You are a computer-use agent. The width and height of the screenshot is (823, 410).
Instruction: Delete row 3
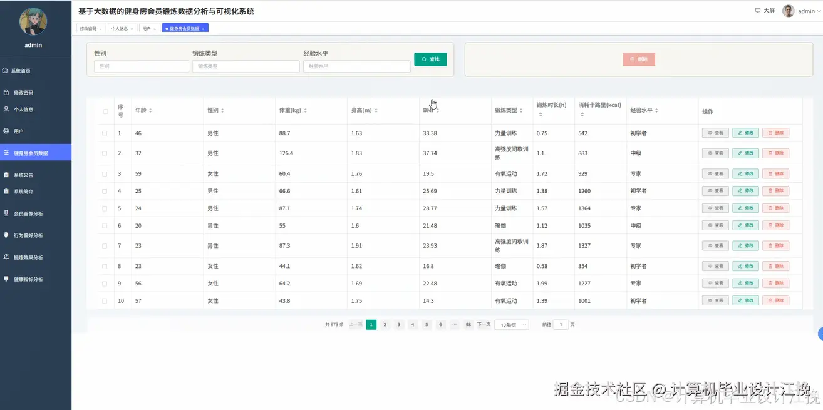coord(775,173)
